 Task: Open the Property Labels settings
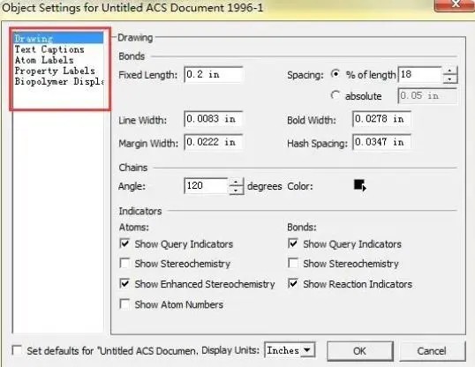[x=55, y=71]
